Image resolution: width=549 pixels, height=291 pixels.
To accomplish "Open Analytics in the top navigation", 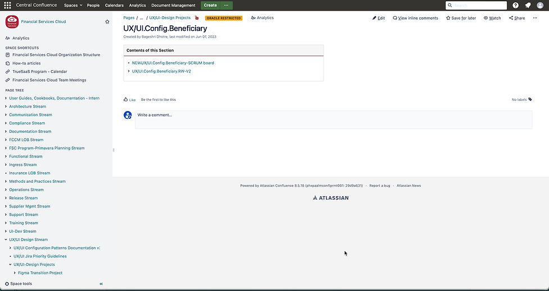I will tap(137, 5).
